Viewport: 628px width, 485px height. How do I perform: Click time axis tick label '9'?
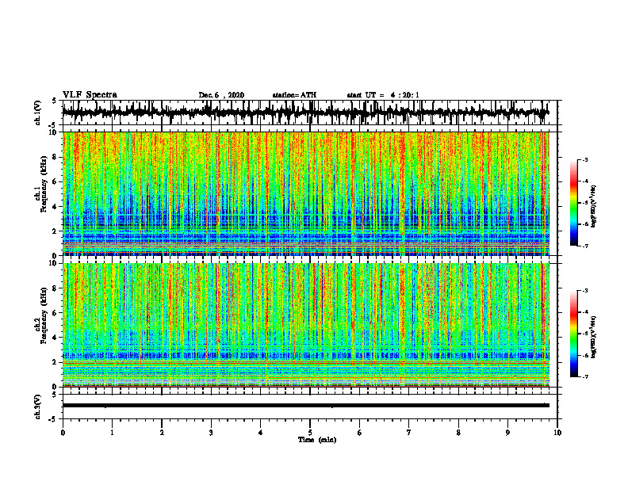pos(507,433)
